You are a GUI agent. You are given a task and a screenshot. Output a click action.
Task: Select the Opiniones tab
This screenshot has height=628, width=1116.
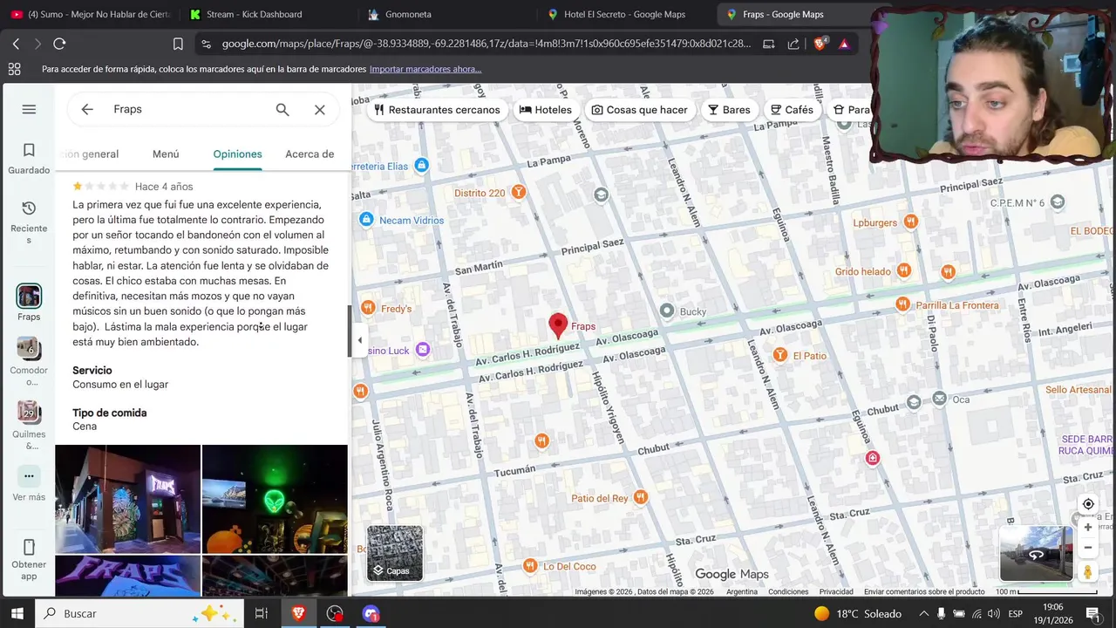(237, 154)
